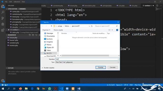Change the view layout icon in Save As dialog
The image size is (163, 91).
[x=110, y=30]
